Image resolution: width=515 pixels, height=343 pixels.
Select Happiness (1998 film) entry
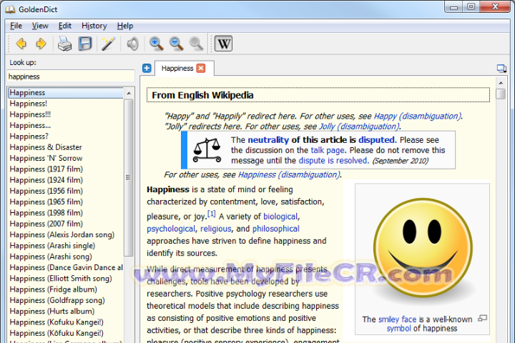click(x=66, y=213)
